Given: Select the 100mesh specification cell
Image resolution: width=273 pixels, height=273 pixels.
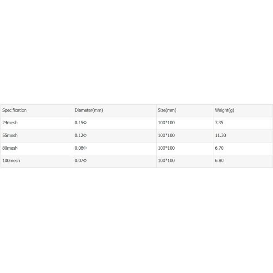Looking at the screenshot, I should coord(11,161).
